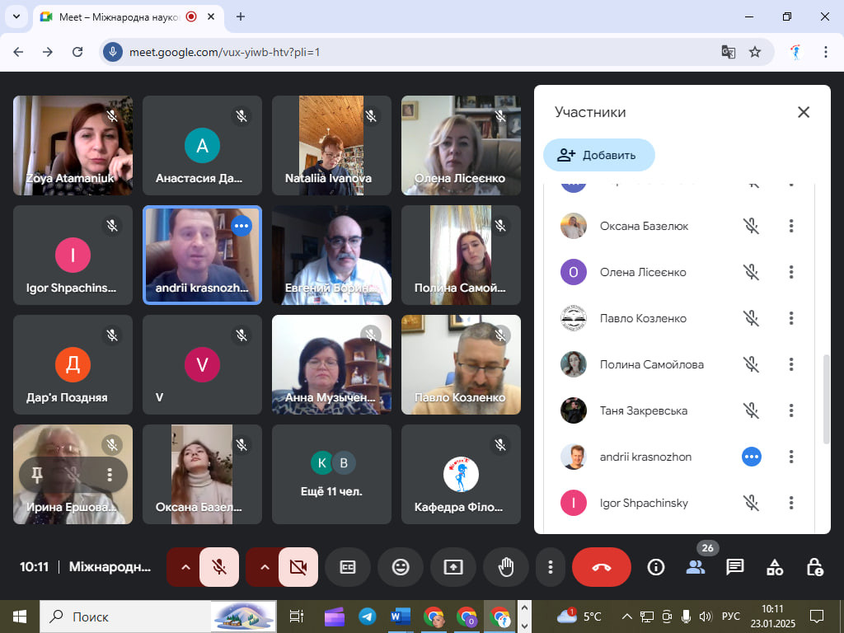Expand video settings arrow beside camera button
Screen dimensions: 844x633
pyautogui.click(x=265, y=567)
